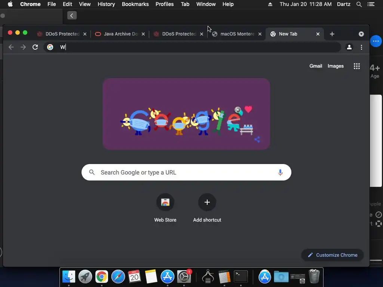Open the Profiles menu

coord(165,4)
